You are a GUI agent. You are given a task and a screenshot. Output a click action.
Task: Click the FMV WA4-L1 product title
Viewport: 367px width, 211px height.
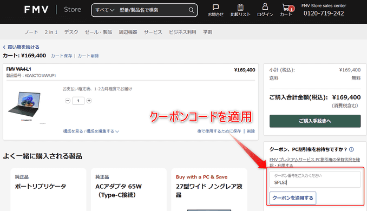[19, 69]
